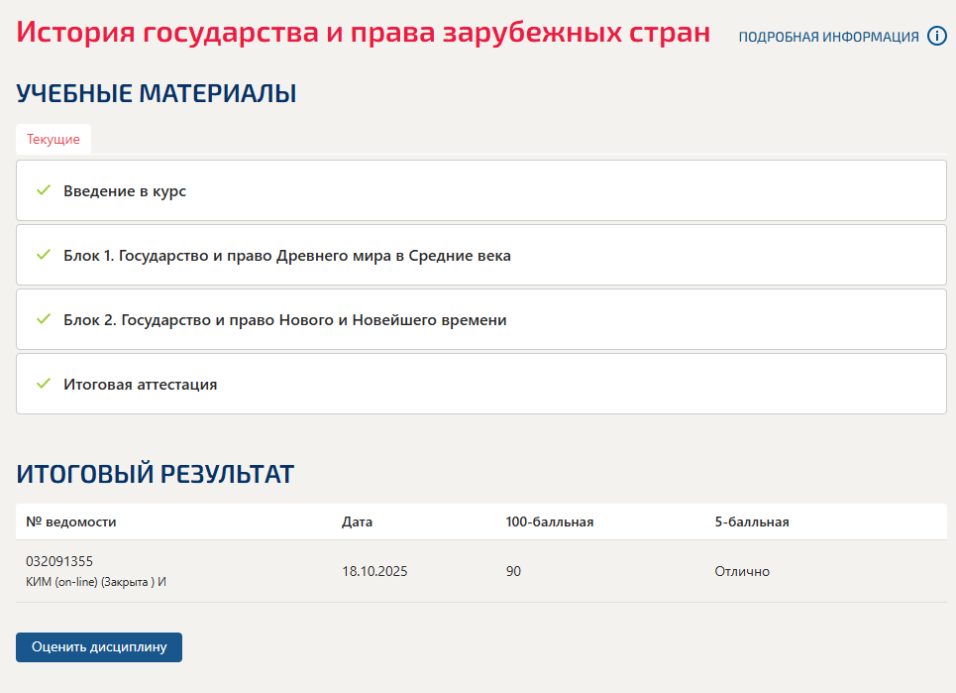This screenshot has height=693, width=956.
Task: Open Подробная информация link
Action: 828,38
